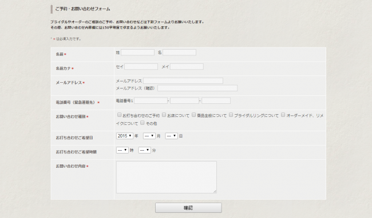Viewport: 372px width, 218px height.
Task: Focus the 名 (given name) field
Action: click(179, 53)
